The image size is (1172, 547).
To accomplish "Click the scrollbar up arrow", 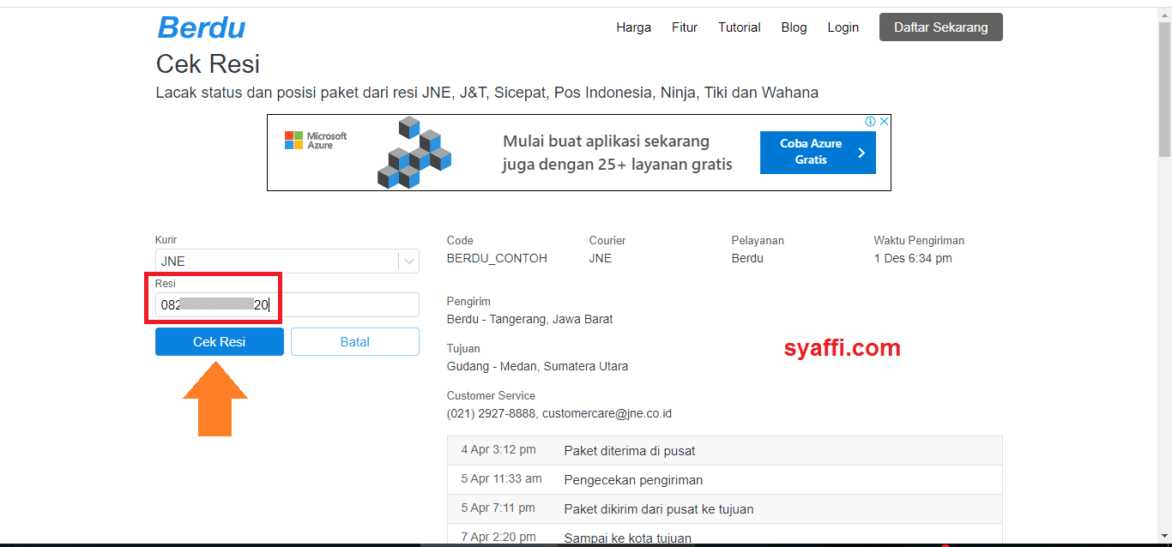I will 1164,13.
